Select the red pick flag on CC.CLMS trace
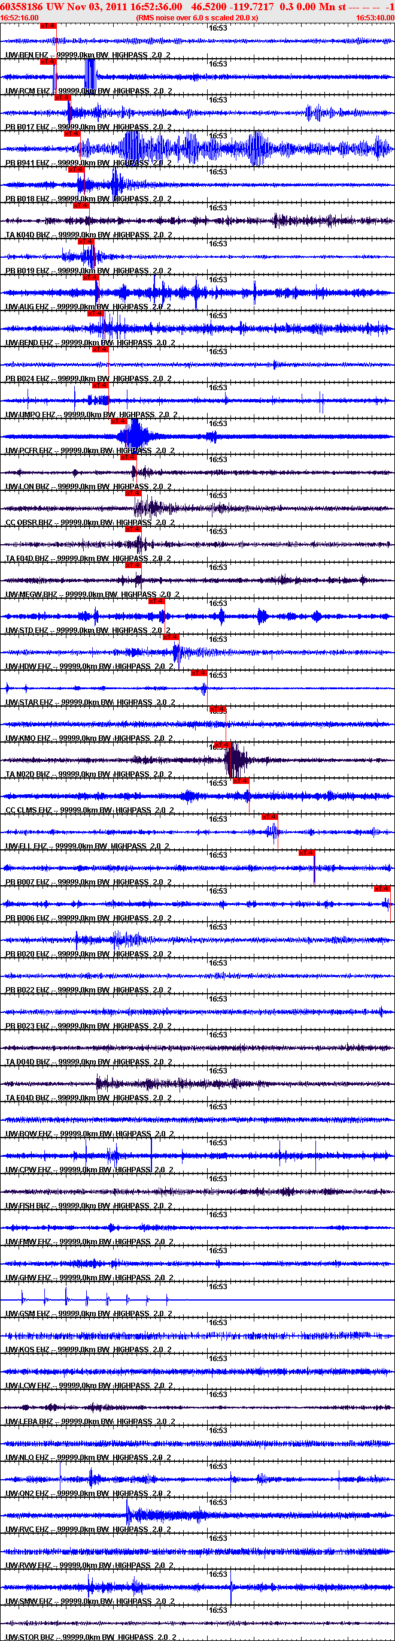 point(241,781)
